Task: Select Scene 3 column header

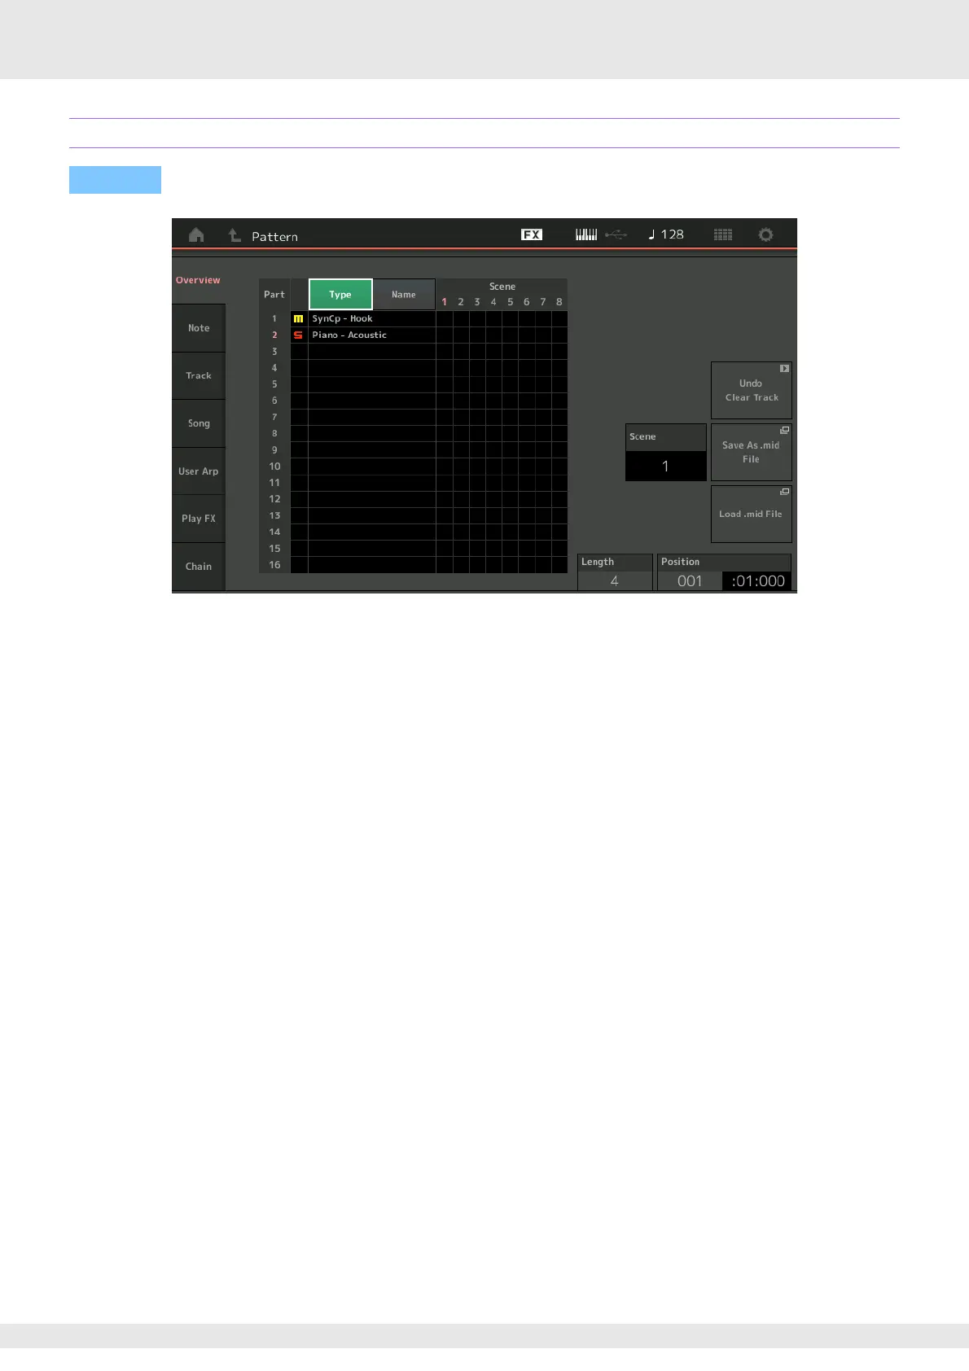Action: [477, 302]
